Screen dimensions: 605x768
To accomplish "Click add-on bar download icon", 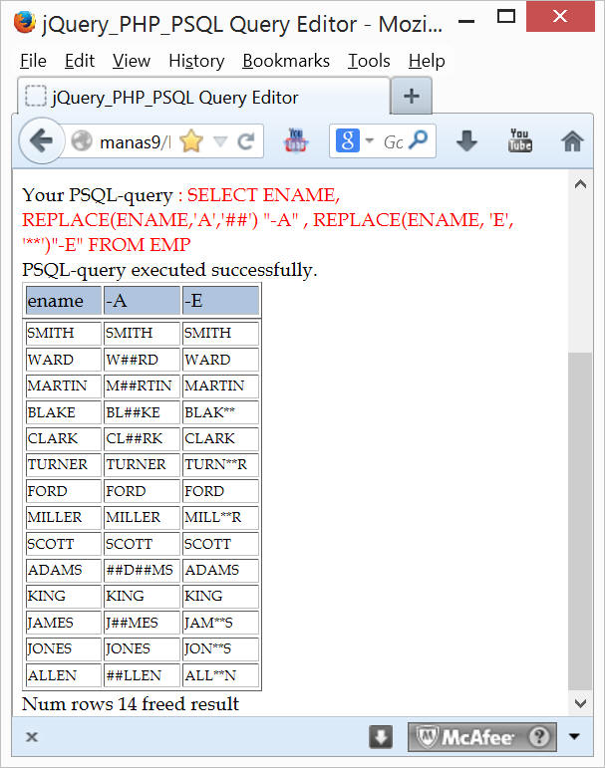I will (x=381, y=737).
